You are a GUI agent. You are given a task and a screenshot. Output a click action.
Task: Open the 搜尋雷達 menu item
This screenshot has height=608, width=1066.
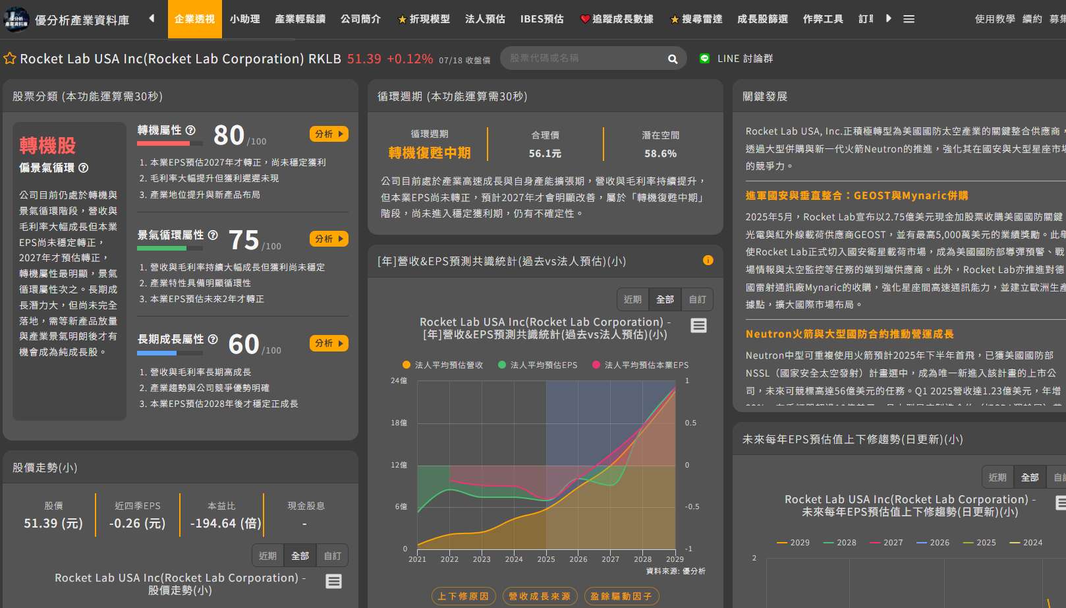(x=696, y=19)
